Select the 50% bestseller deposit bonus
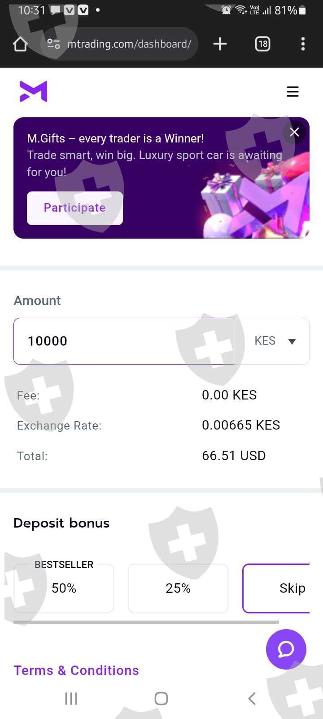The width and height of the screenshot is (323, 719). pyautogui.click(x=64, y=588)
